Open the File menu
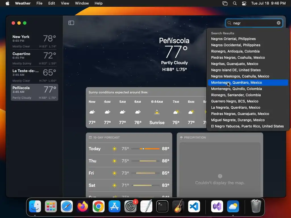The image size is (291, 218). [39, 3]
